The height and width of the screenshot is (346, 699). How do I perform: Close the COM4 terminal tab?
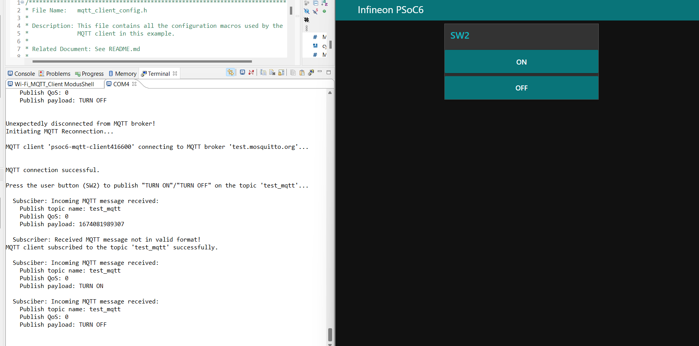134,84
